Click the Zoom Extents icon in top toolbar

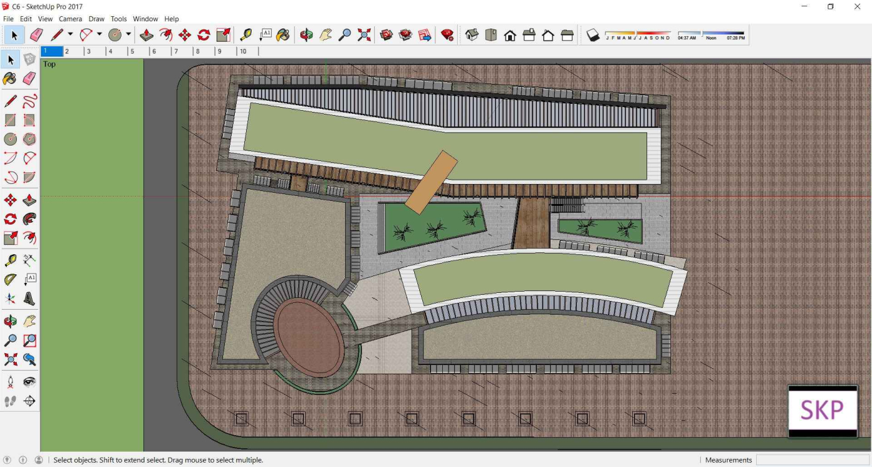click(x=364, y=35)
